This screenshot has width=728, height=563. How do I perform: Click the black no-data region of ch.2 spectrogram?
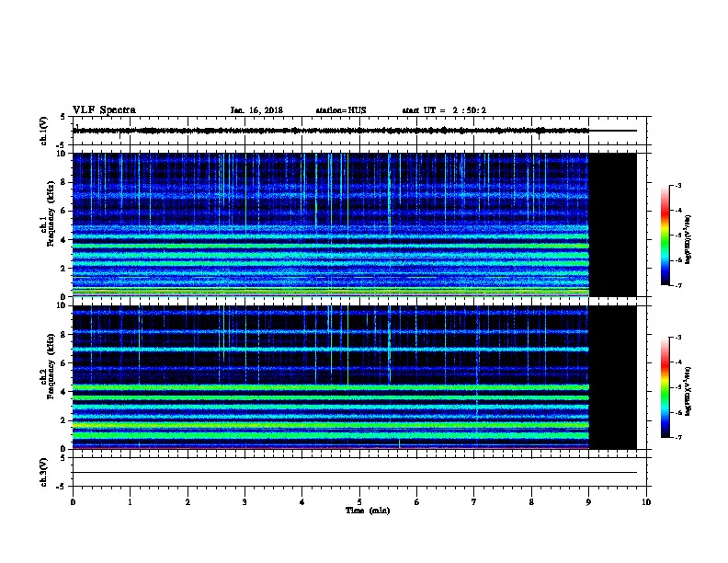pos(613,377)
